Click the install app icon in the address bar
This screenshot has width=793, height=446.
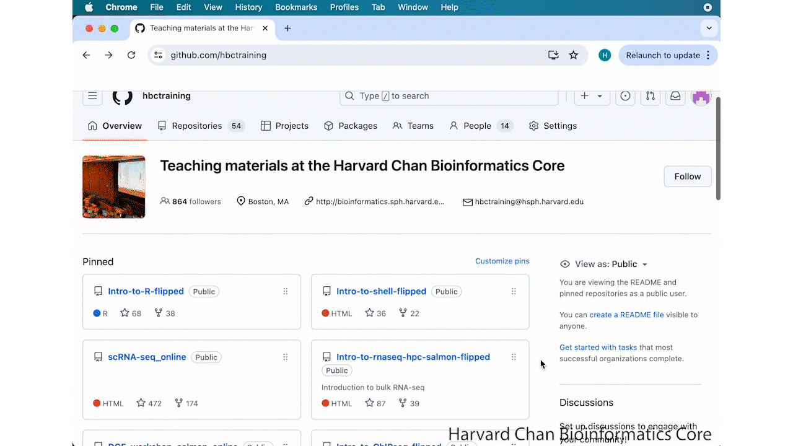553,55
